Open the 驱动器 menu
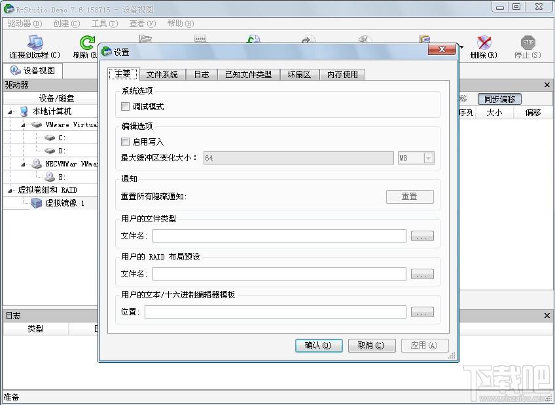555x405 pixels. [24, 24]
